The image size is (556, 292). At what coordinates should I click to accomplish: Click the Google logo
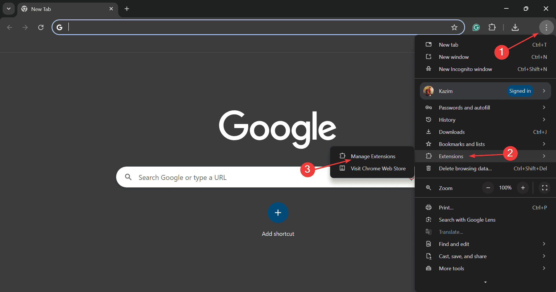(278, 129)
